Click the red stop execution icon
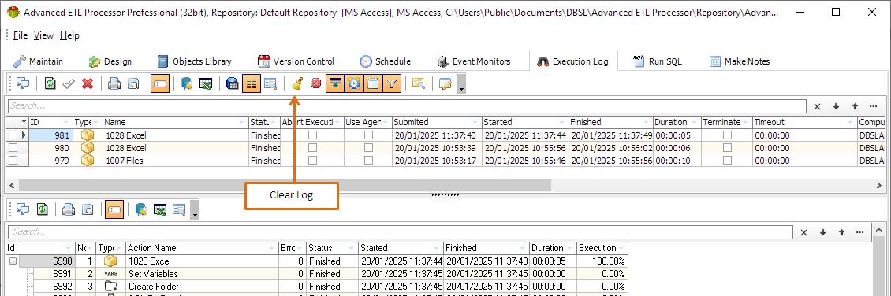 pos(315,84)
